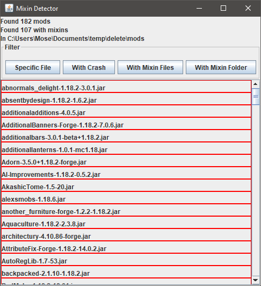This screenshot has width=261, height=286.
Task: Select AkashicTome-1.5-20.jar item
Action: coord(126,185)
